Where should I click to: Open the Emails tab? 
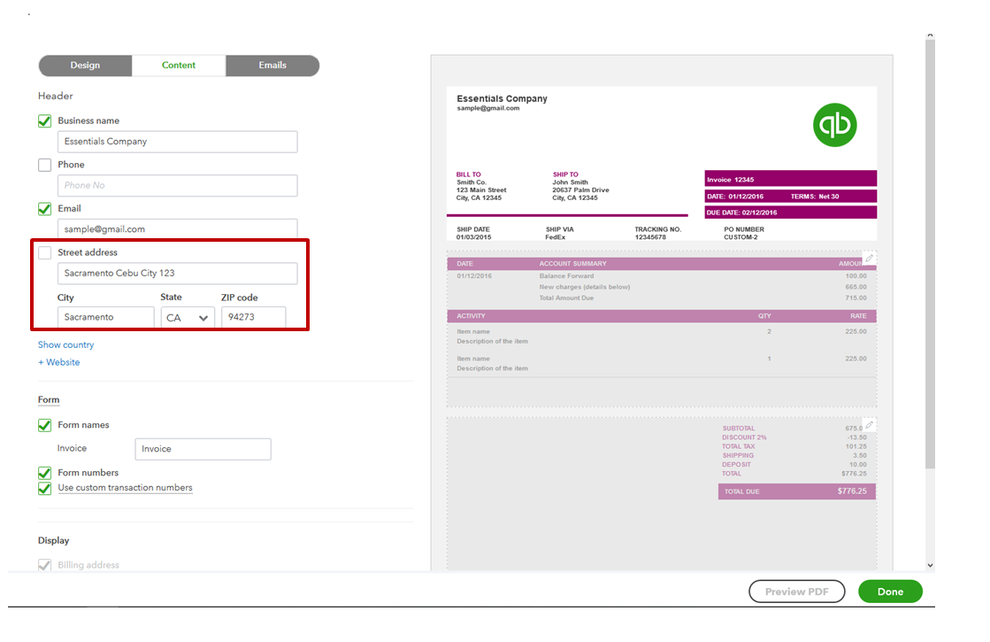click(272, 66)
